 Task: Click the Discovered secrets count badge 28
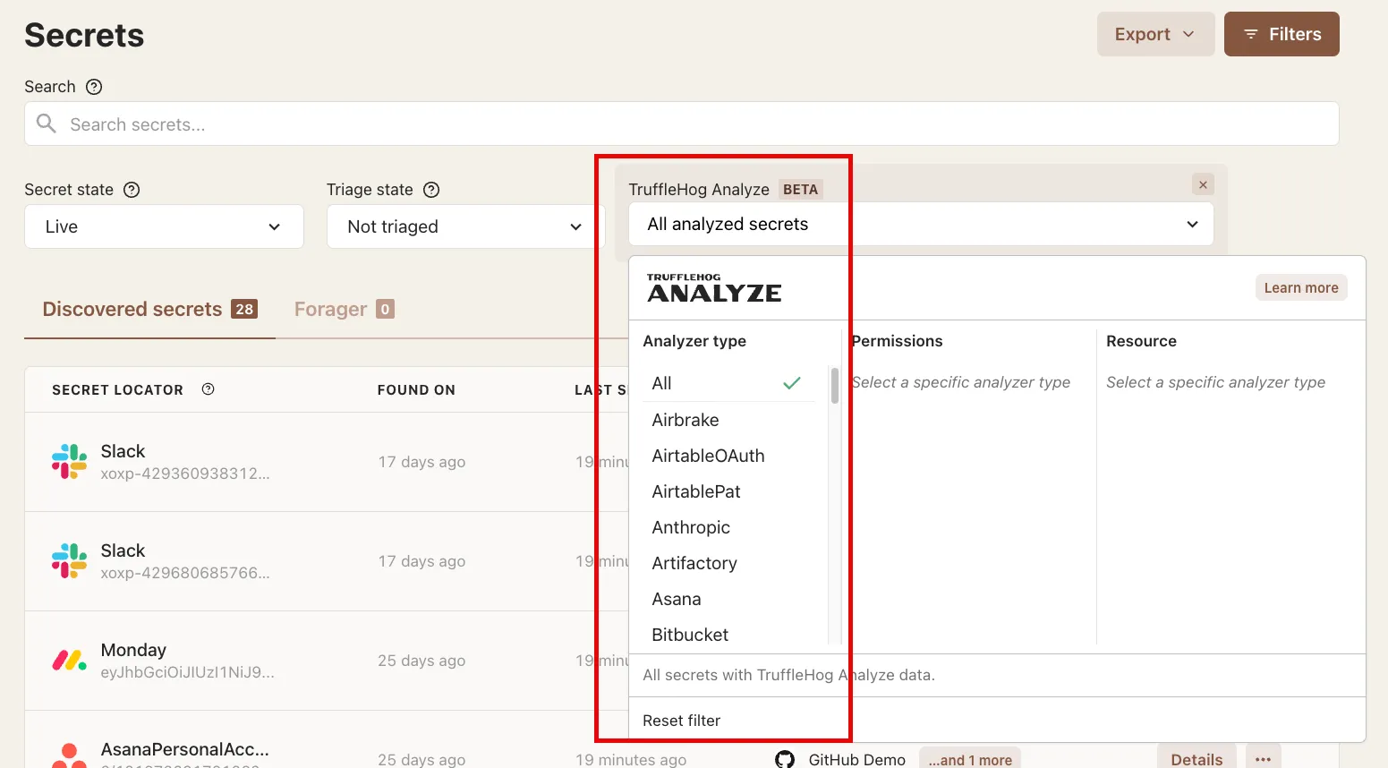[244, 309]
